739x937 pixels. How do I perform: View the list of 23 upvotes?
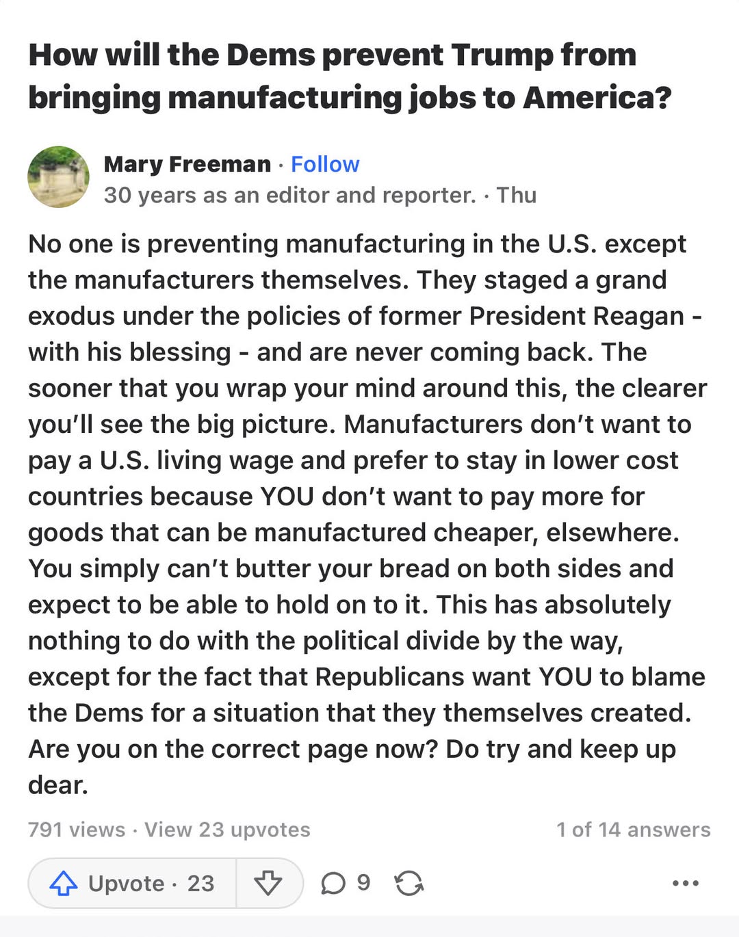pos(227,830)
